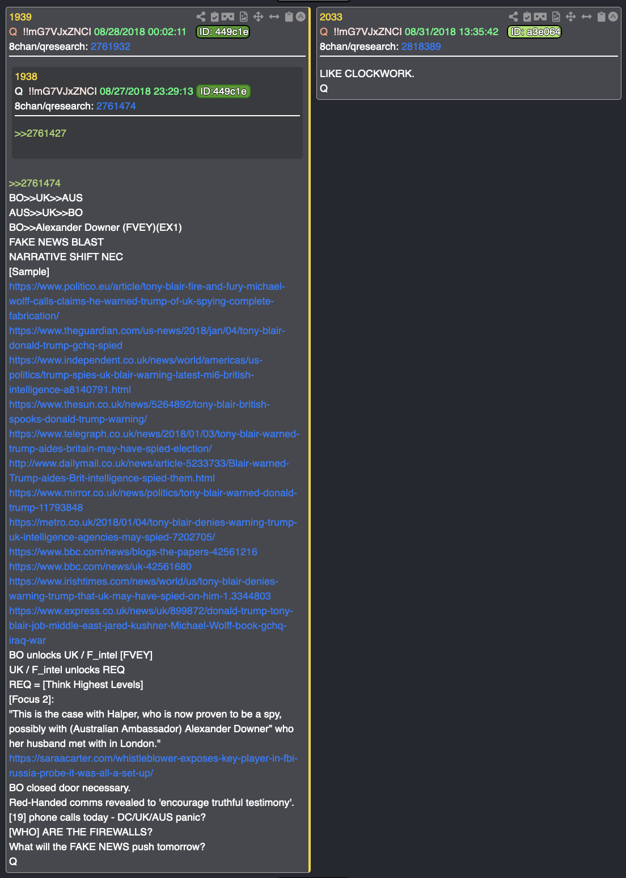Screen dimensions: 626x878
Task: Open the BBC uk-42561680 news link
Action: point(100,567)
